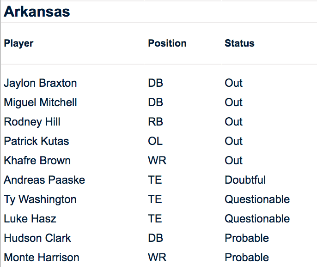Click Ty Washington's name

tap(40, 199)
